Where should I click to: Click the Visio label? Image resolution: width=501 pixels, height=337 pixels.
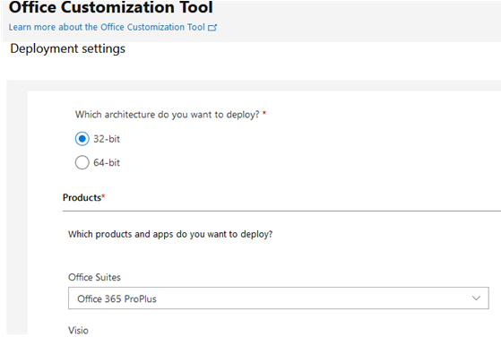pyautogui.click(x=78, y=331)
